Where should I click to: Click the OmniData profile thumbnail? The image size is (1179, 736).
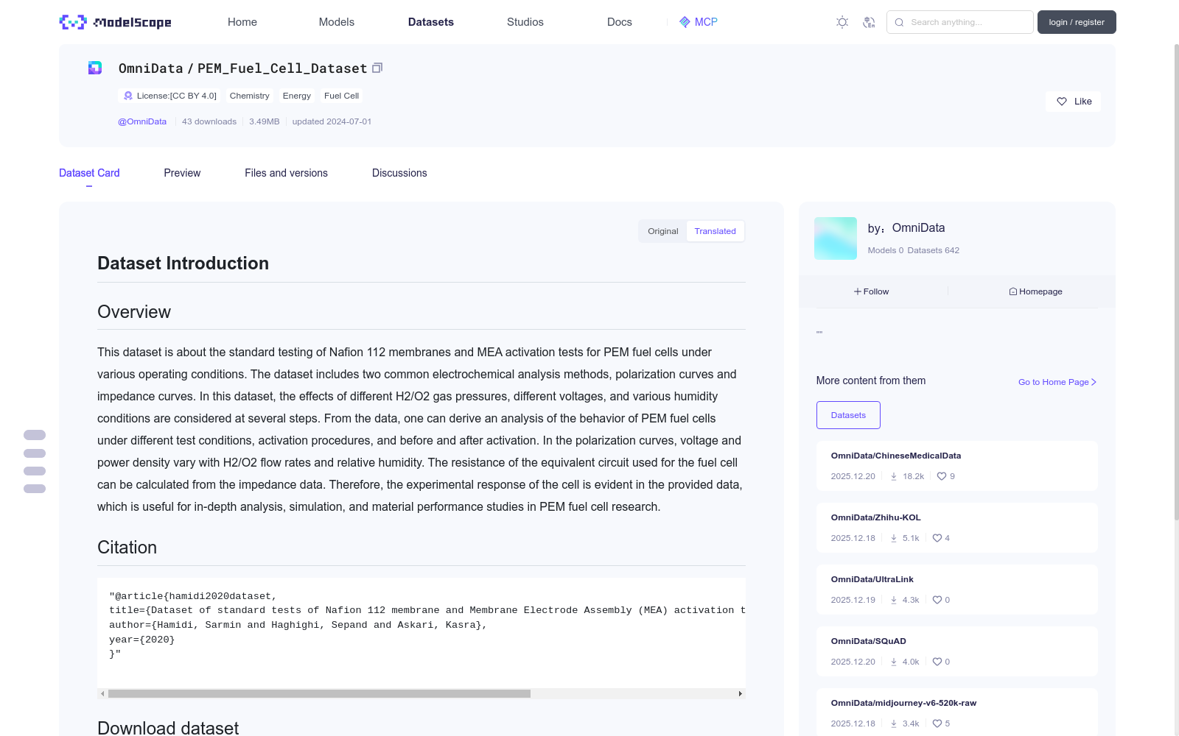(836, 238)
